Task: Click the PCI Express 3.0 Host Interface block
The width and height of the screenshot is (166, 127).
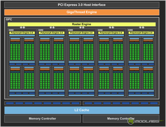Action: (x=82, y=5)
